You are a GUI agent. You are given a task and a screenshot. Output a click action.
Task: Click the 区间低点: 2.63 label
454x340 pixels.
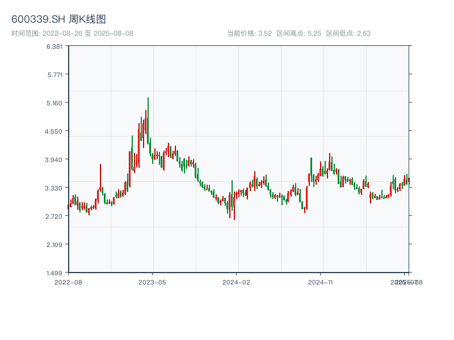coord(348,33)
